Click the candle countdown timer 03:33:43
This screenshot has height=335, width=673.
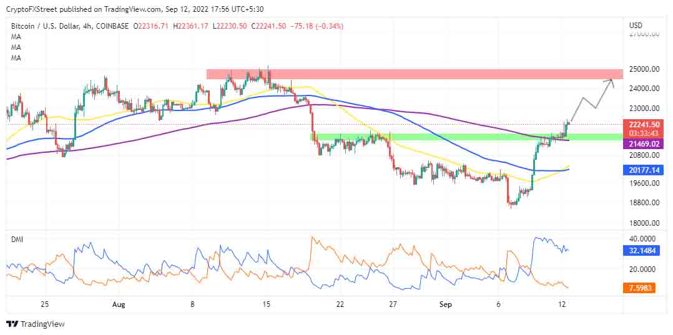pyautogui.click(x=644, y=132)
